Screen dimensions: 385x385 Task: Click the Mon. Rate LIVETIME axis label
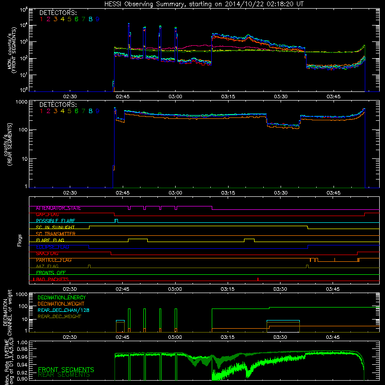(x=10, y=361)
